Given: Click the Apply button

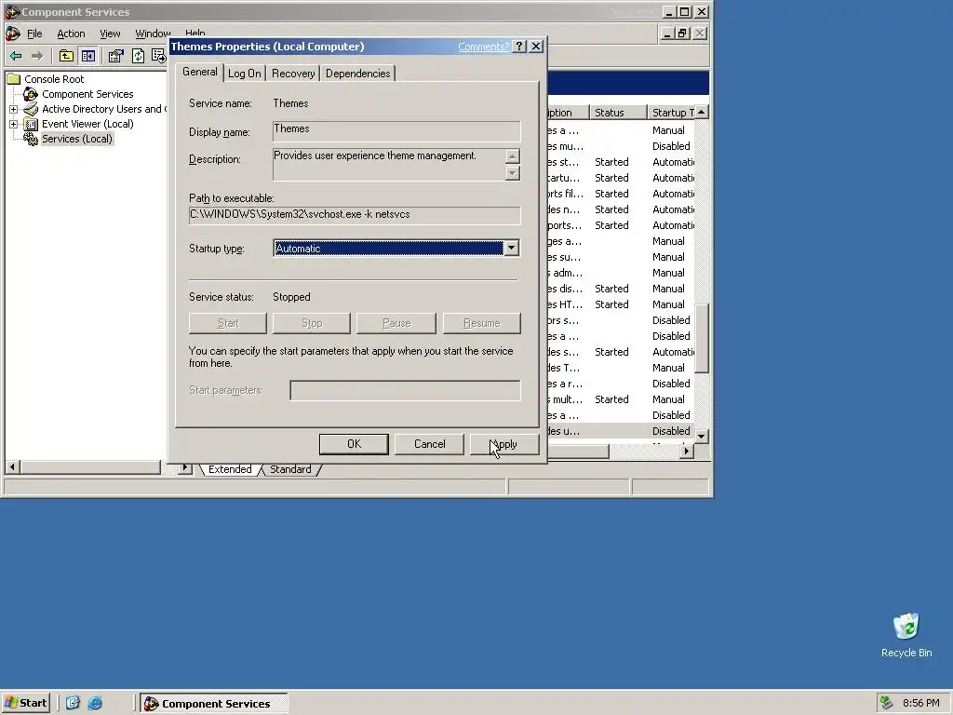Looking at the screenshot, I should coord(504,444).
